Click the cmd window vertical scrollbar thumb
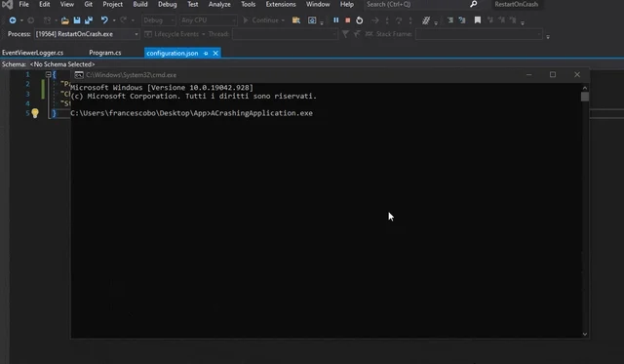624x364 pixels. coord(585,97)
